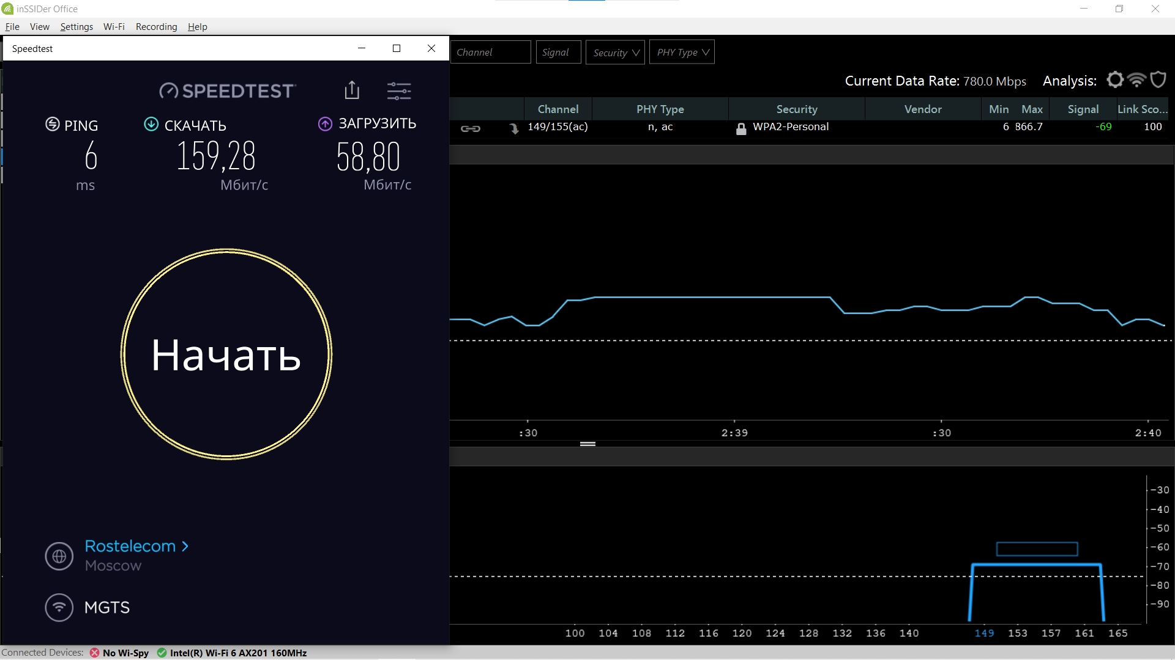Open the Recording menu
1175x660 pixels.
point(156,27)
